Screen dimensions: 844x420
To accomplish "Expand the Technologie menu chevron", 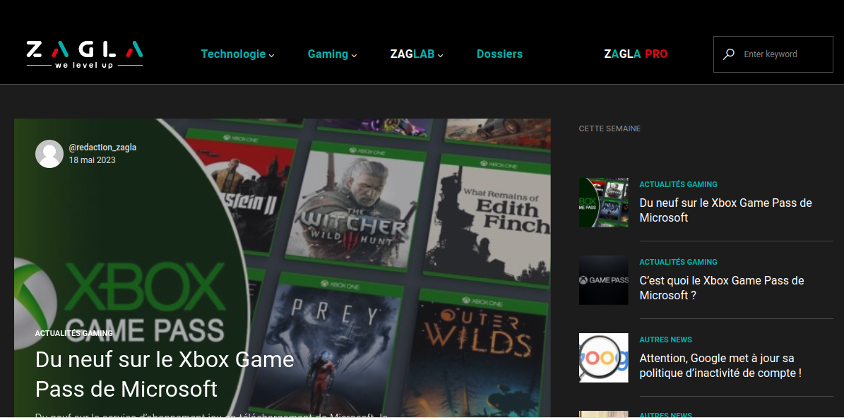I will [272, 55].
